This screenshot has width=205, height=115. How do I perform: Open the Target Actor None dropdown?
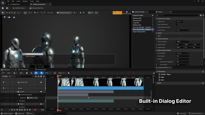(x=179, y=21)
